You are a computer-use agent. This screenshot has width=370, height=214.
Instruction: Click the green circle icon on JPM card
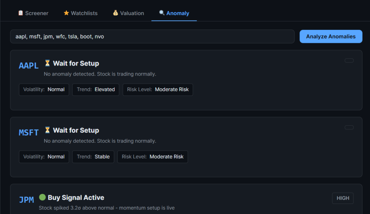pyautogui.click(x=42, y=197)
